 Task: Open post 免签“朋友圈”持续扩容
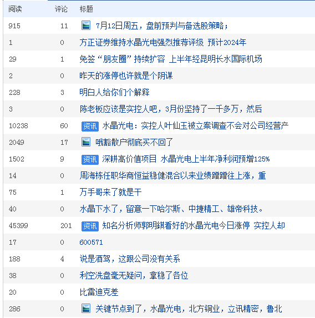point(171,59)
